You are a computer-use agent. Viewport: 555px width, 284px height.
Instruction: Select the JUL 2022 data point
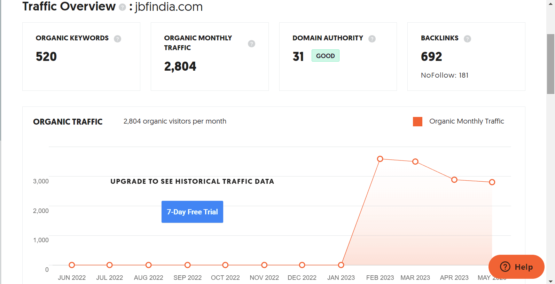pos(110,265)
